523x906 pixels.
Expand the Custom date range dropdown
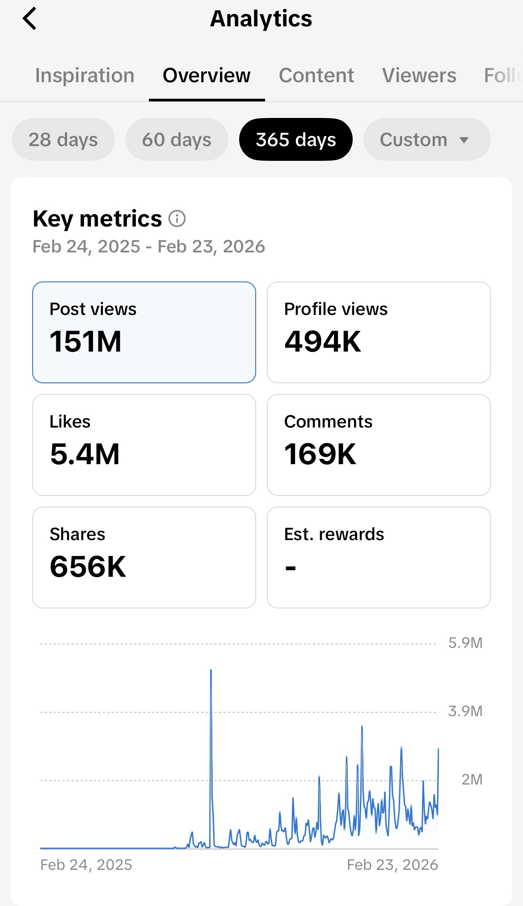(x=413, y=140)
